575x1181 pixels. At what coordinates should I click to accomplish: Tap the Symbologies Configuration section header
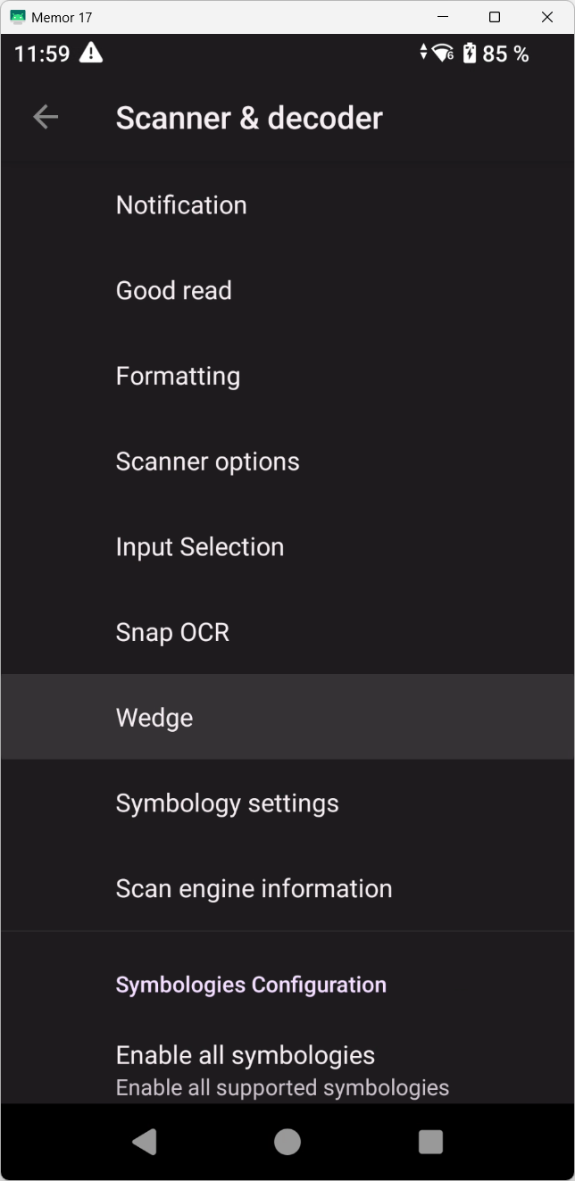coord(250,984)
